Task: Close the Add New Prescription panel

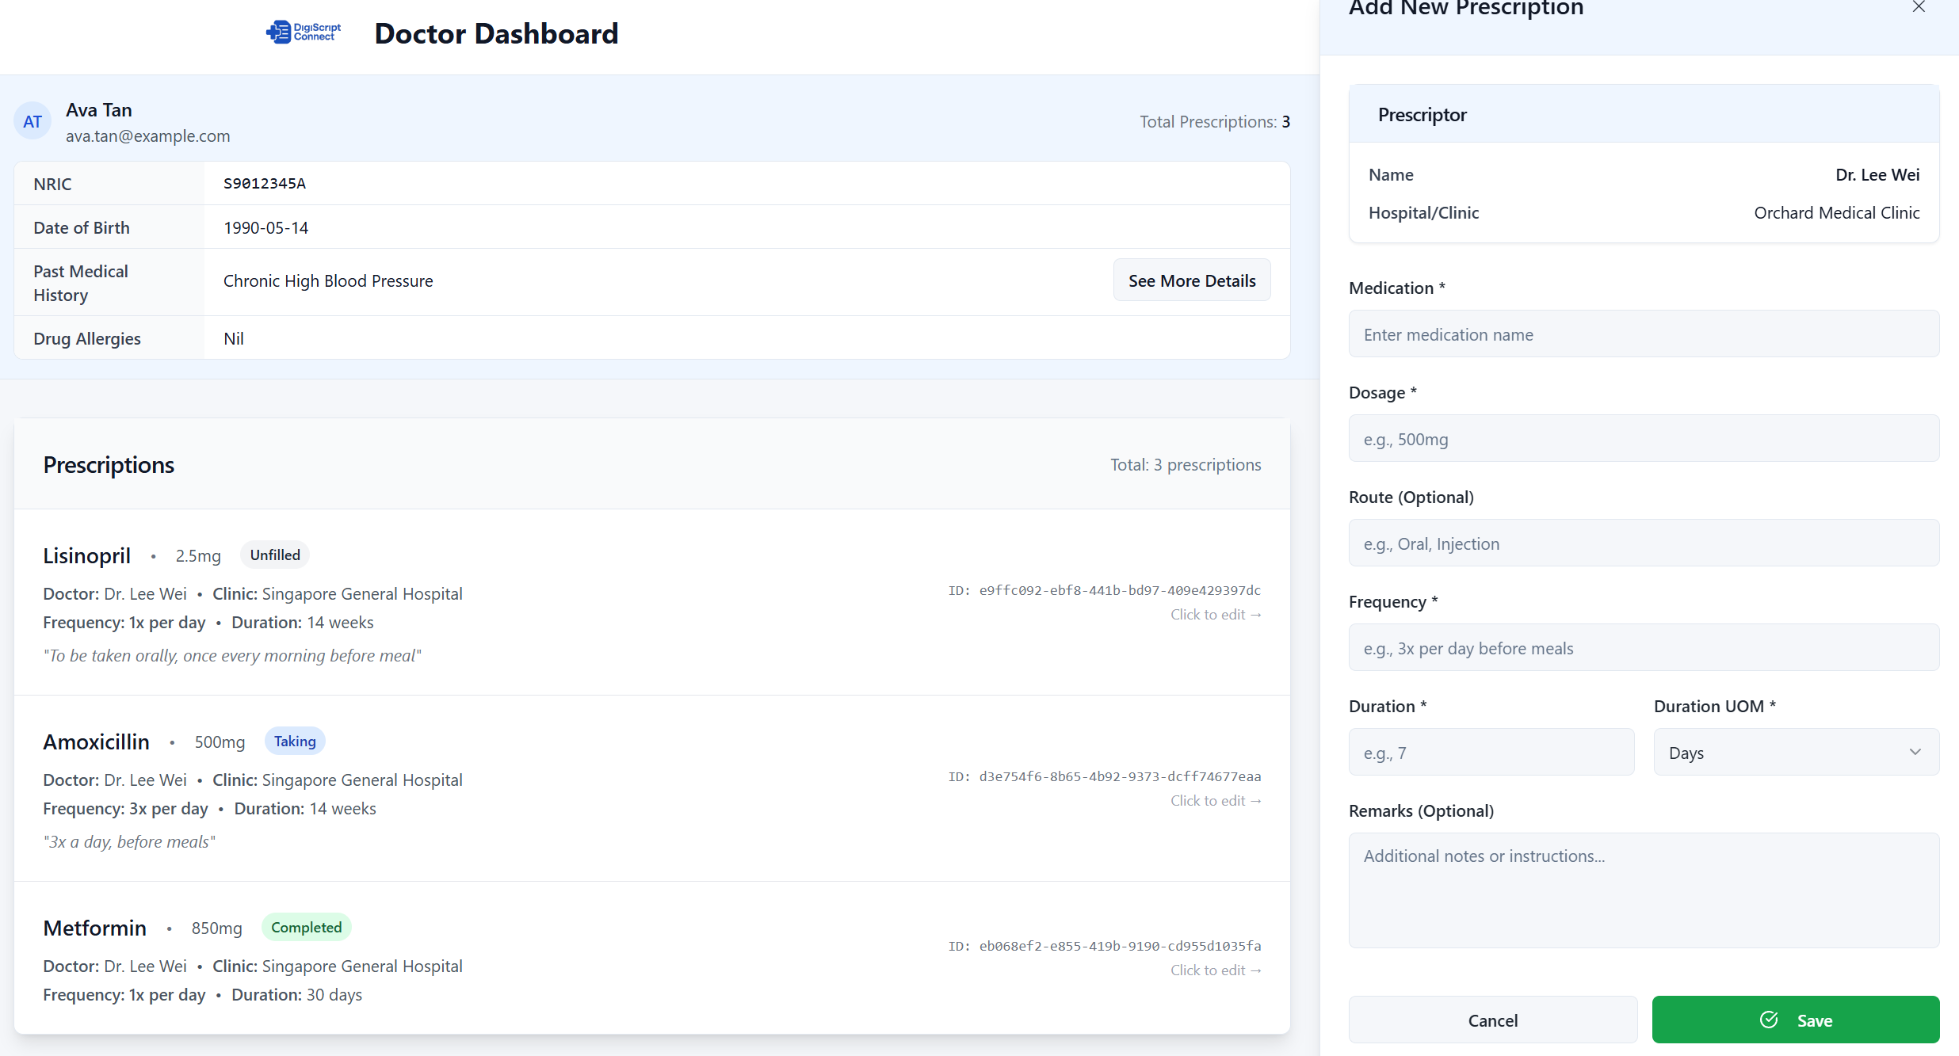Action: [1918, 8]
